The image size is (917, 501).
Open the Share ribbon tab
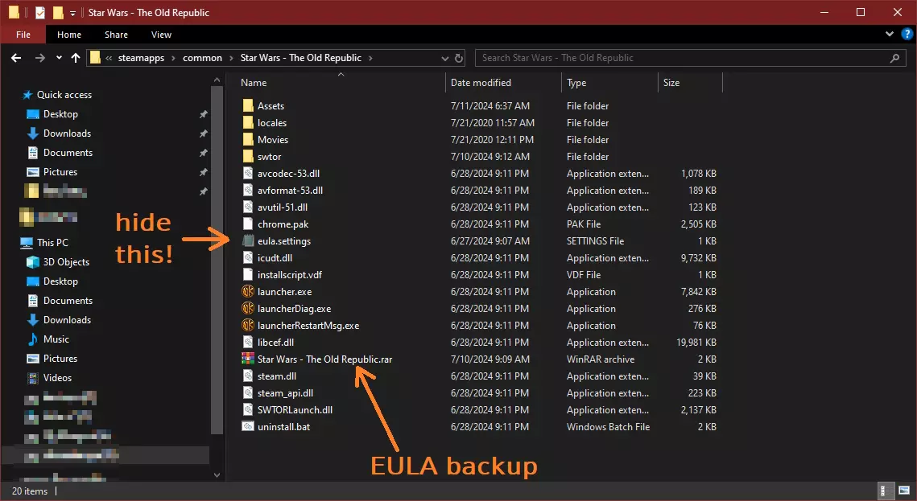point(116,35)
